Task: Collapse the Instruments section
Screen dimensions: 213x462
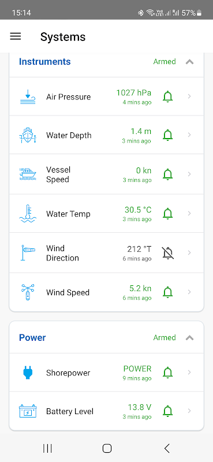Action: pyautogui.click(x=189, y=62)
